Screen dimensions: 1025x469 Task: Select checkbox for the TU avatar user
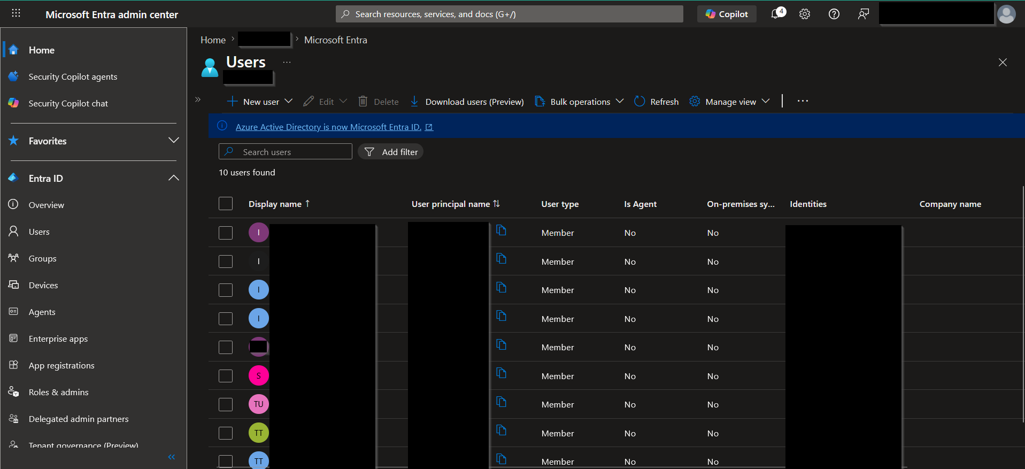point(226,404)
